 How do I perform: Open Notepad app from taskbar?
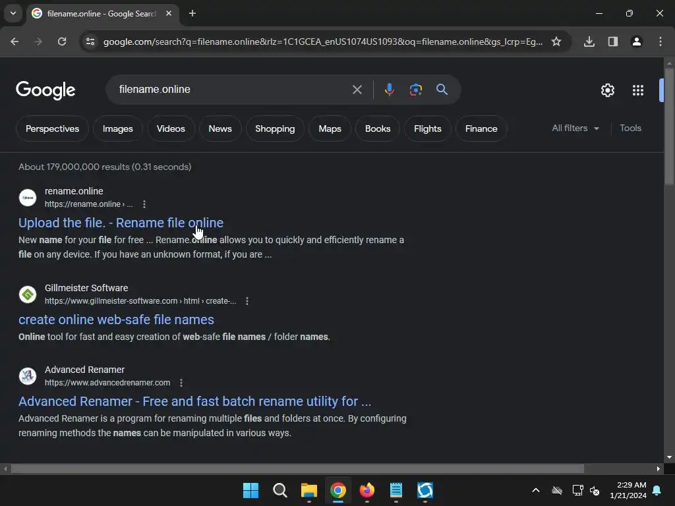coord(396,490)
